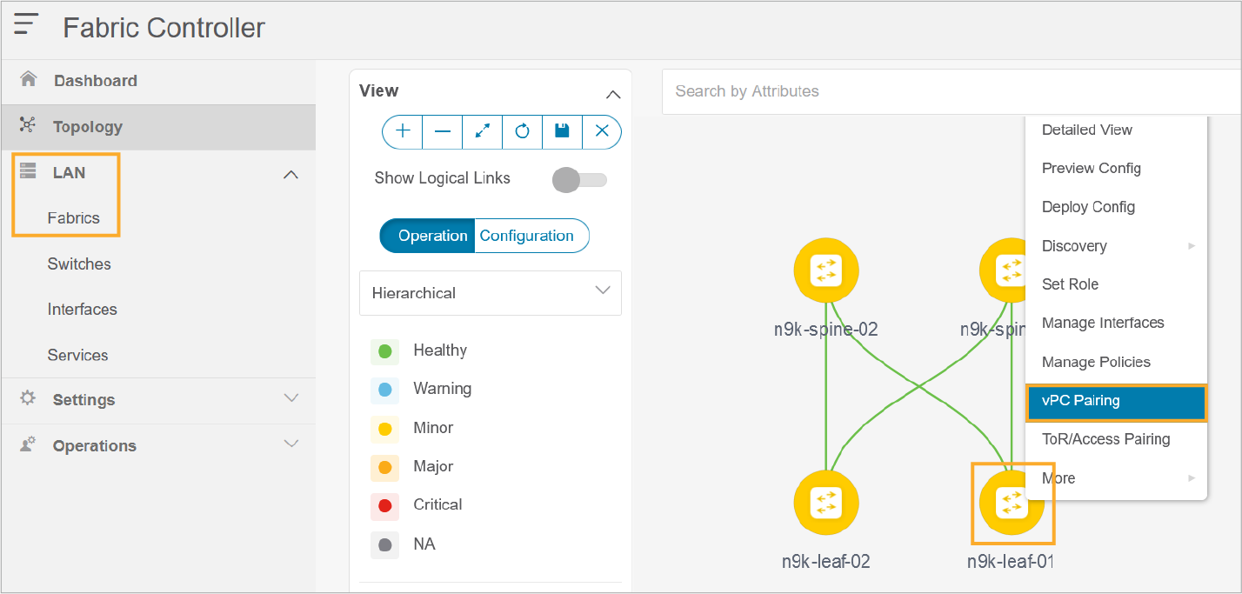Open Dashboard from sidebar
1242x594 pixels.
click(158, 81)
